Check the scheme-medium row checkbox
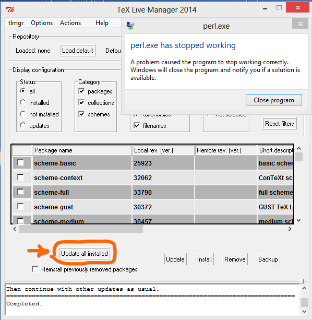This screenshot has width=312, height=320. coord(20,221)
